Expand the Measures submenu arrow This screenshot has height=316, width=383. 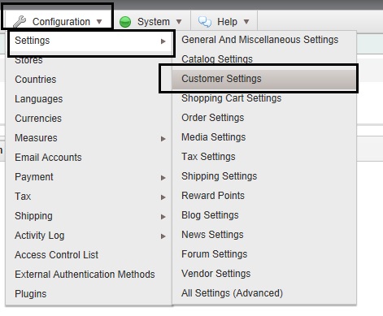pos(163,139)
